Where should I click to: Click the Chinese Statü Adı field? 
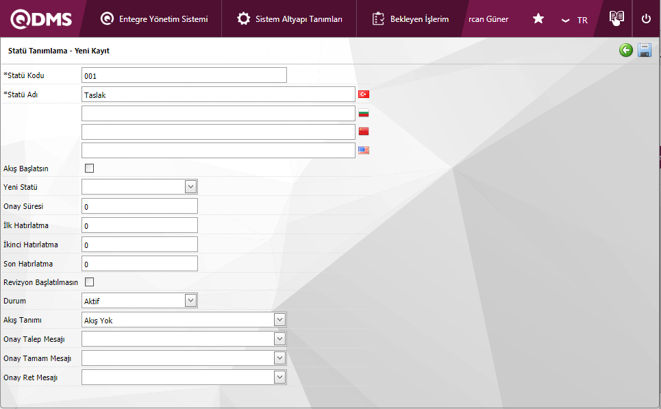pyautogui.click(x=219, y=132)
